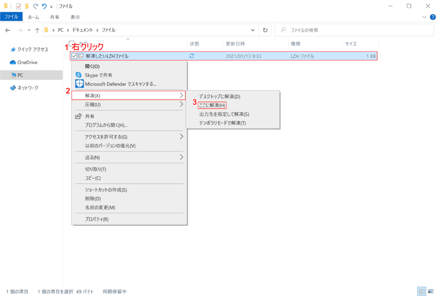This screenshot has width=437, height=296.
Task: Click the 2021/01/13 9:33 date cell
Action: pyautogui.click(x=243, y=56)
